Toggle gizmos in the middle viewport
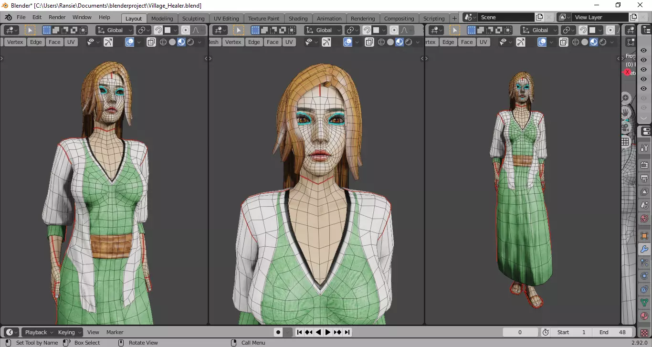This screenshot has width=652, height=347. point(326,42)
